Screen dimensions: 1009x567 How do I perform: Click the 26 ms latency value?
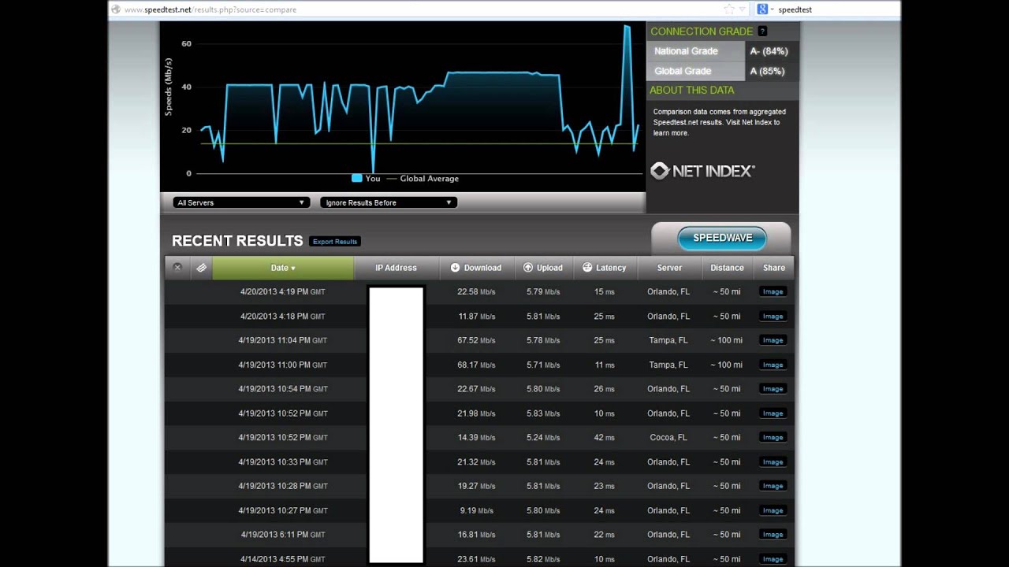coord(605,389)
